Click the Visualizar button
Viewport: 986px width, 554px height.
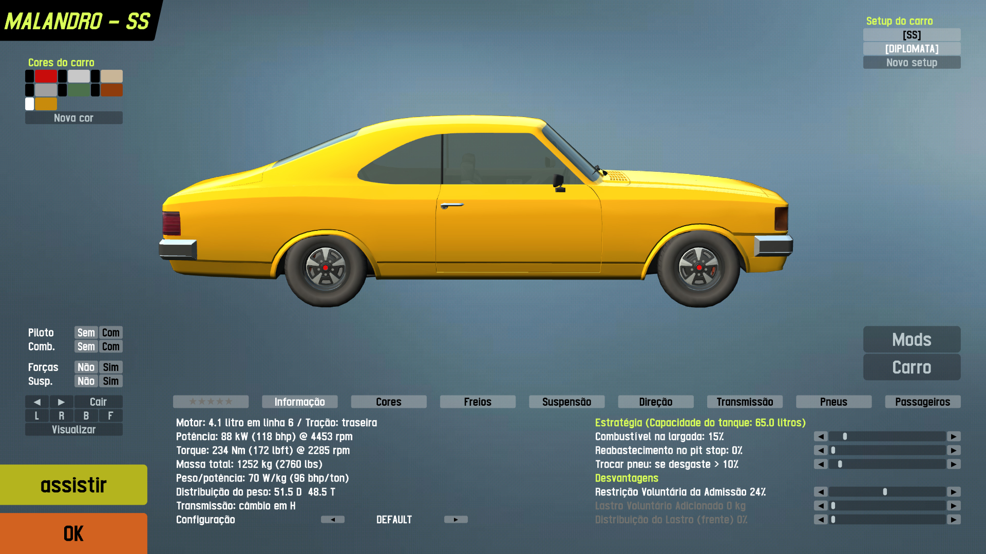(73, 429)
